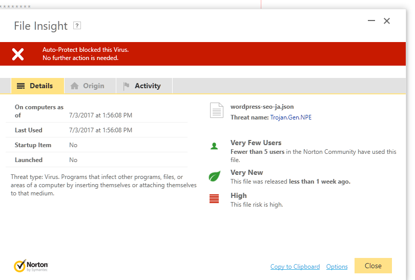415x280 pixels.
Task: Click the document file icon beside wordpress-seo-ja.json
Action: (217, 110)
